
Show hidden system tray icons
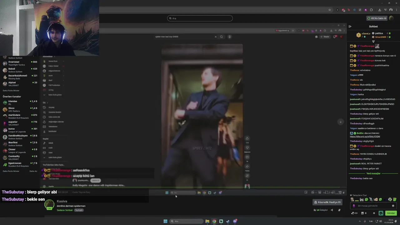[359, 221]
